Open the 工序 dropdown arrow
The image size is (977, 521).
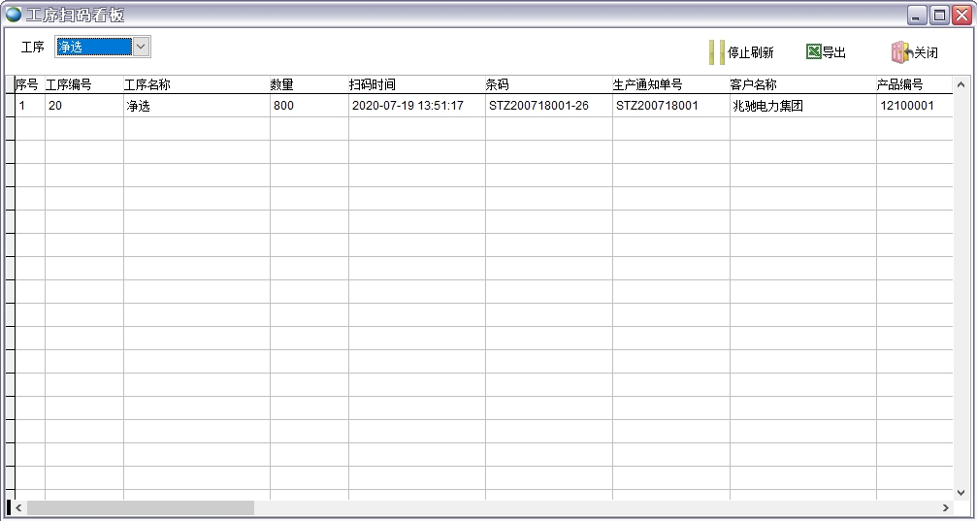[141, 47]
